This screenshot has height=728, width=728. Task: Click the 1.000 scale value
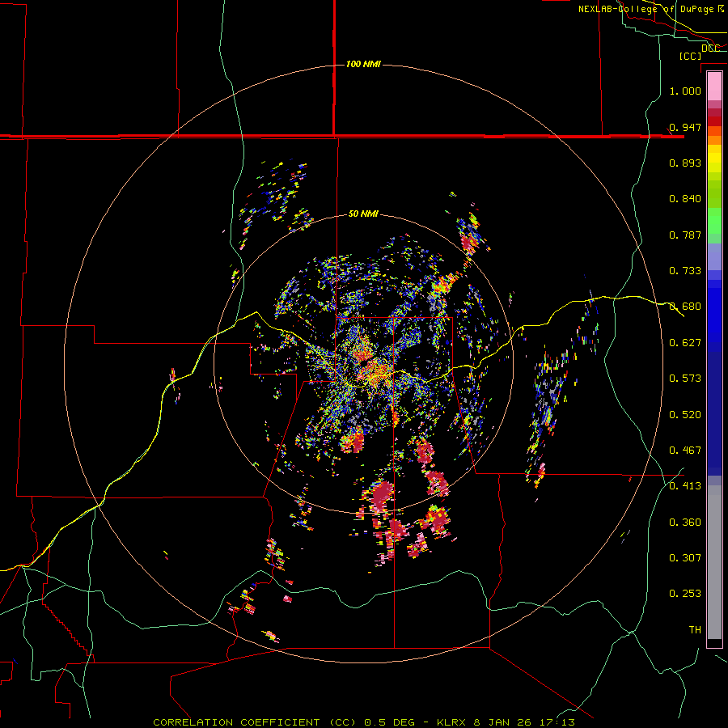[x=685, y=91]
